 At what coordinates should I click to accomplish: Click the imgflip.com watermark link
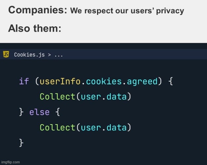pos(10,162)
